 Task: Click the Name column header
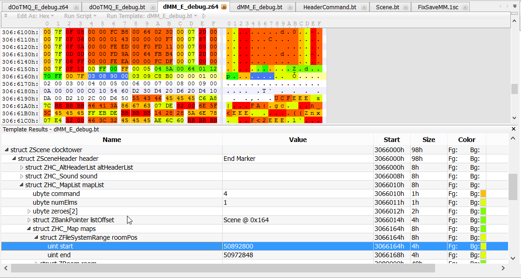112,140
